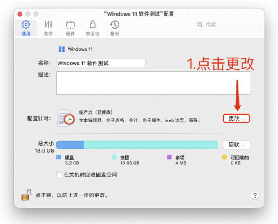Viewport: 278px width, 224px height.
Task: Click the 生产力 profile document-clock icon
Action: click(x=66, y=118)
